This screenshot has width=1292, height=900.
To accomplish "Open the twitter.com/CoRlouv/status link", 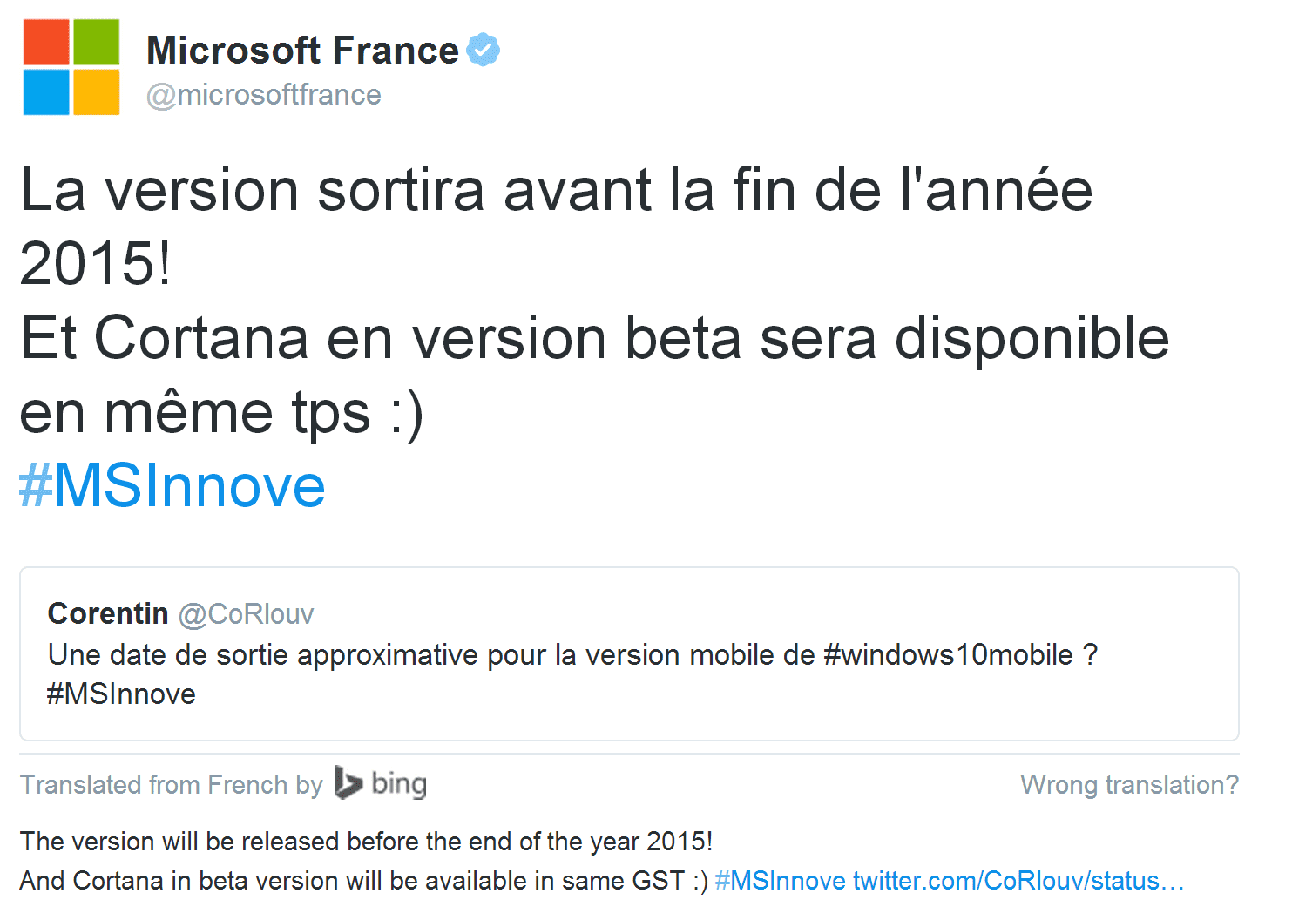I will pyautogui.click(x=1018, y=880).
